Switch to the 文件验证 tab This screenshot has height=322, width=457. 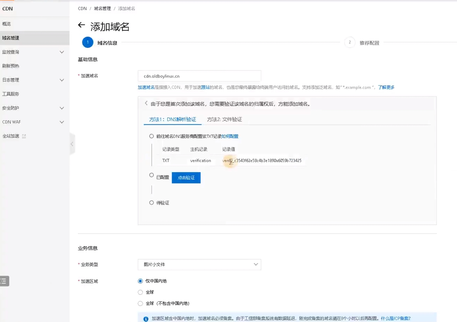pos(225,119)
